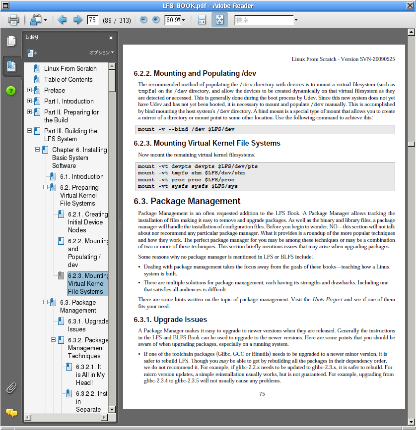This screenshot has height=430, width=416.
Task: Click bookmarks panel scroll right arrow
Action: pos(104,418)
